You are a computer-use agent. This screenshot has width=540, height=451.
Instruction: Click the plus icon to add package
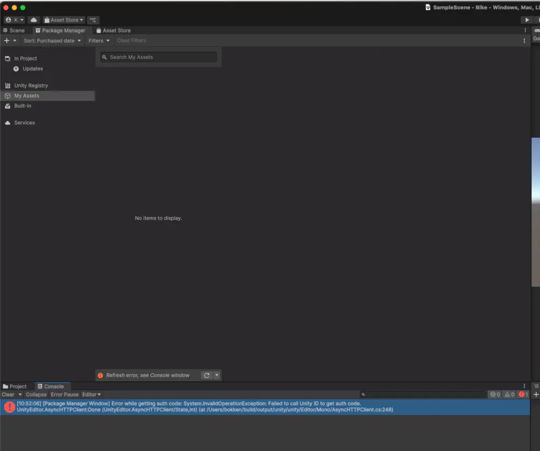6,41
